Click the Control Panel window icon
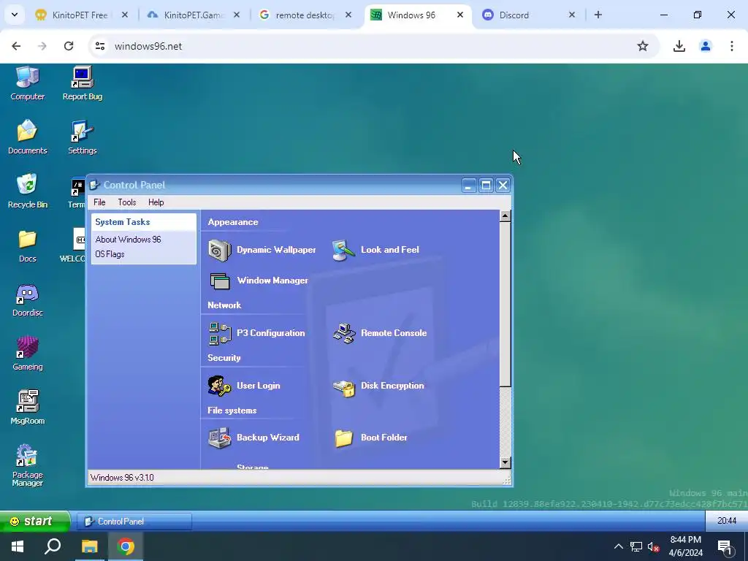This screenshot has width=748, height=561. [x=94, y=185]
